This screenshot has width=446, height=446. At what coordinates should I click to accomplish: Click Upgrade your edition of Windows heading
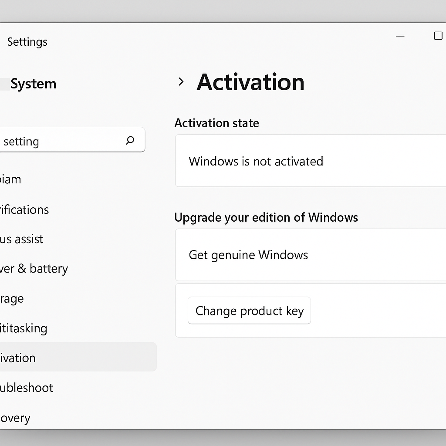coord(266,218)
